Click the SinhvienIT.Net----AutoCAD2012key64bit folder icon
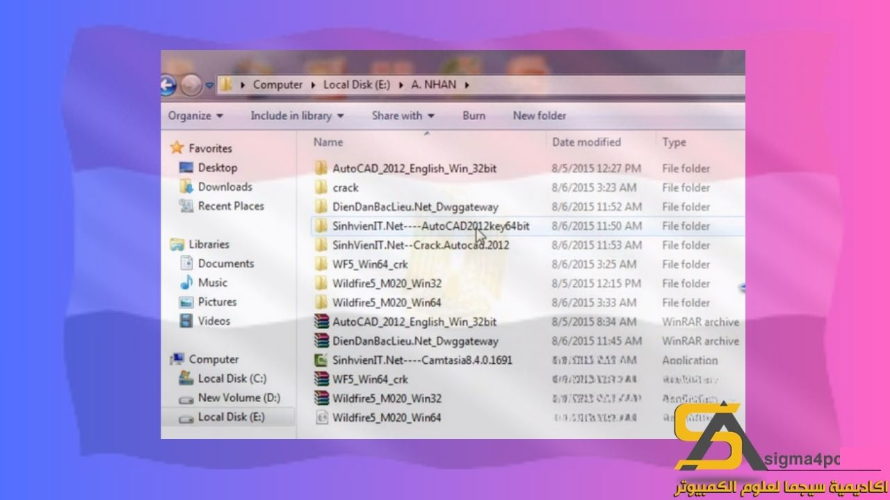This screenshot has width=890, height=500. pyautogui.click(x=321, y=226)
